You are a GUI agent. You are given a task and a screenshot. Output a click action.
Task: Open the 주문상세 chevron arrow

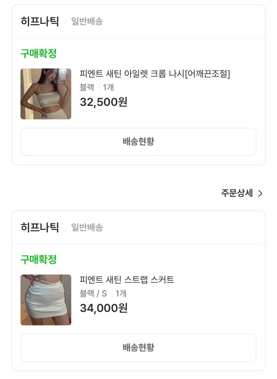pyautogui.click(x=260, y=193)
